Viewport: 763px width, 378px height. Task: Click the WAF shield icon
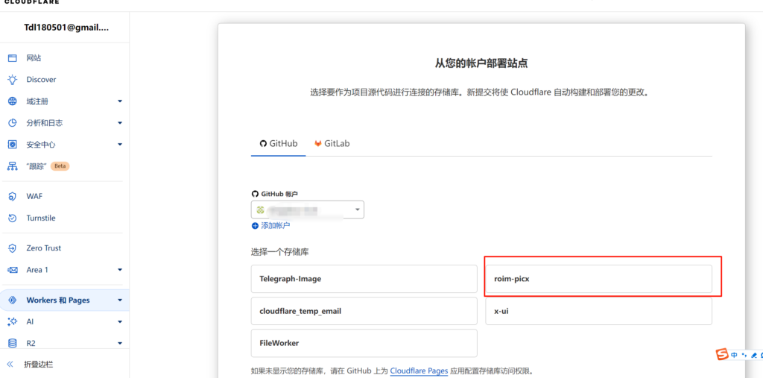[12, 196]
